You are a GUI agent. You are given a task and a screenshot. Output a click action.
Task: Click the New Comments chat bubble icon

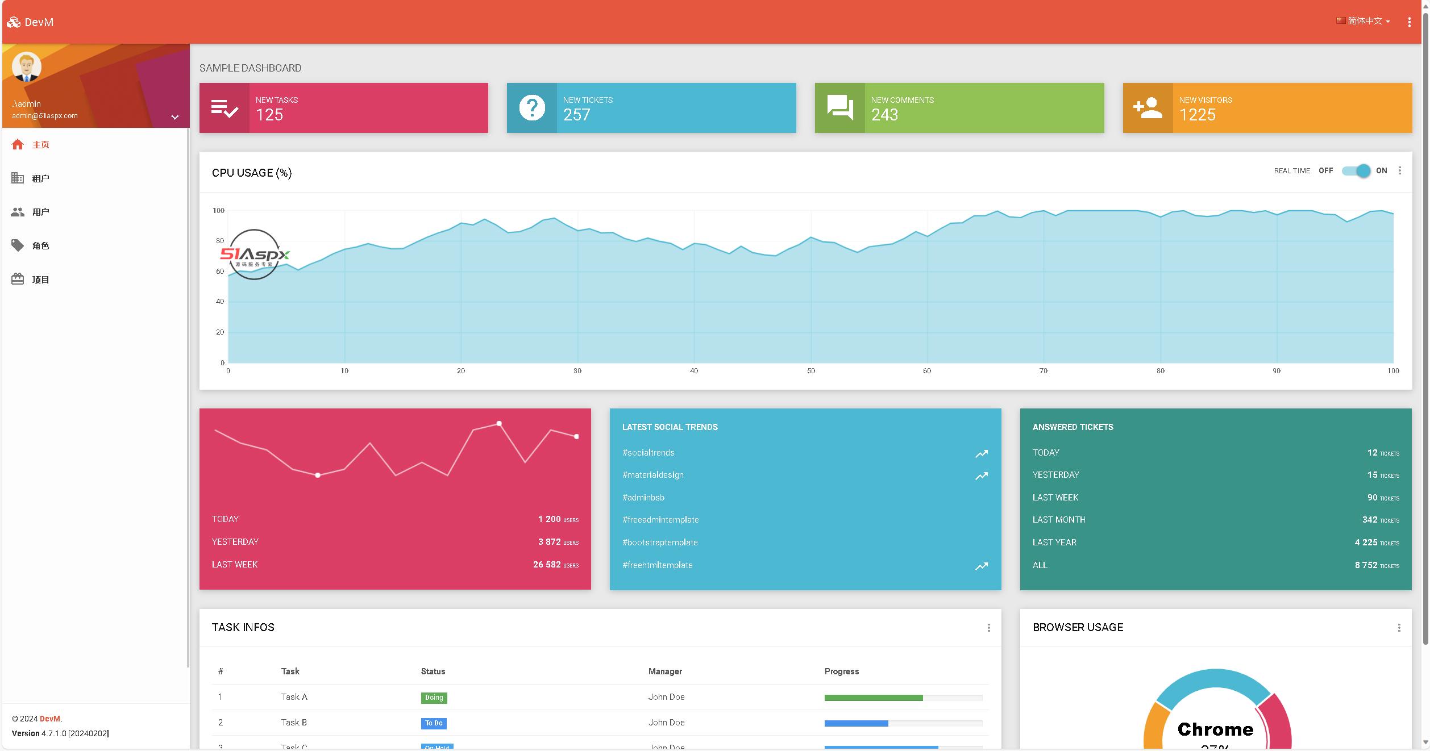[839, 107]
